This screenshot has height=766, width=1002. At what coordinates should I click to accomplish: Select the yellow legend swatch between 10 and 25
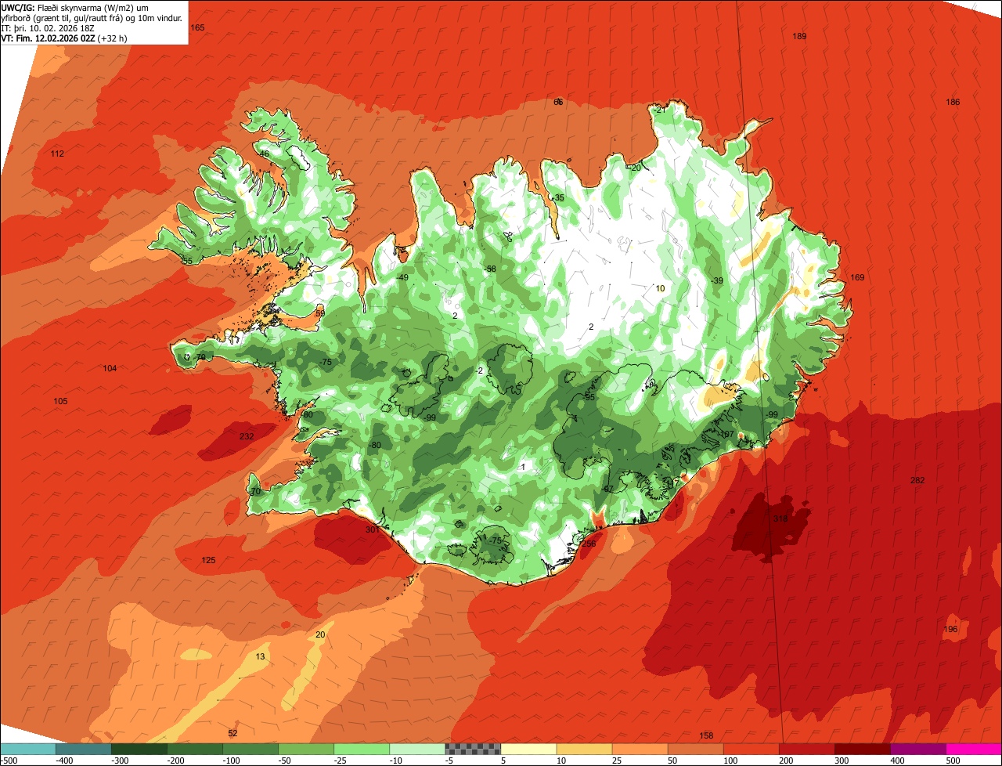coord(584,749)
